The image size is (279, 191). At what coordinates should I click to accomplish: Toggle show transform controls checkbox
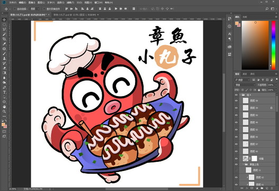click(x=44, y=8)
